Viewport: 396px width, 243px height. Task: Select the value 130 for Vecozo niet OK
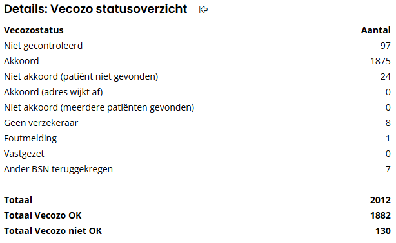[383, 231]
